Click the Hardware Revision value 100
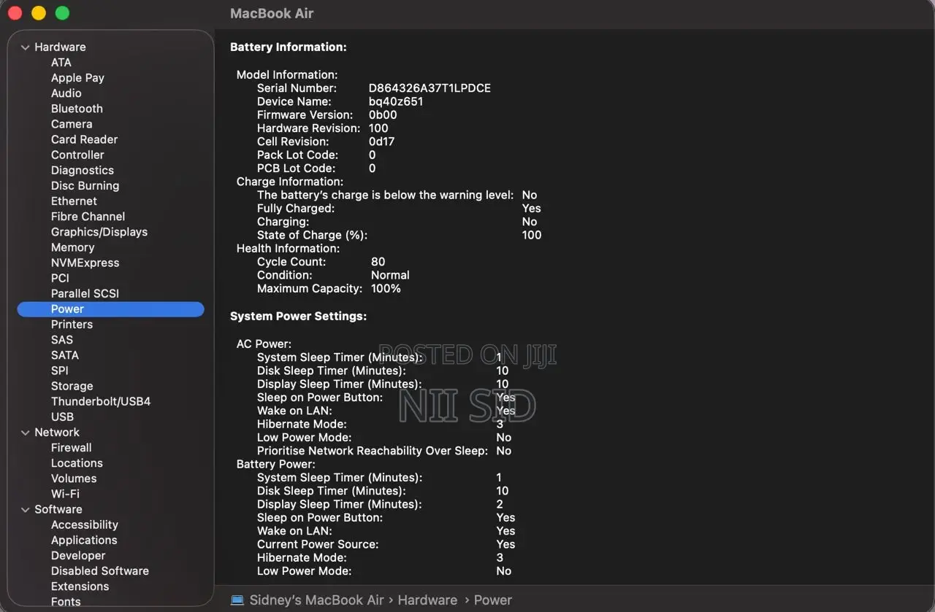 click(x=378, y=128)
